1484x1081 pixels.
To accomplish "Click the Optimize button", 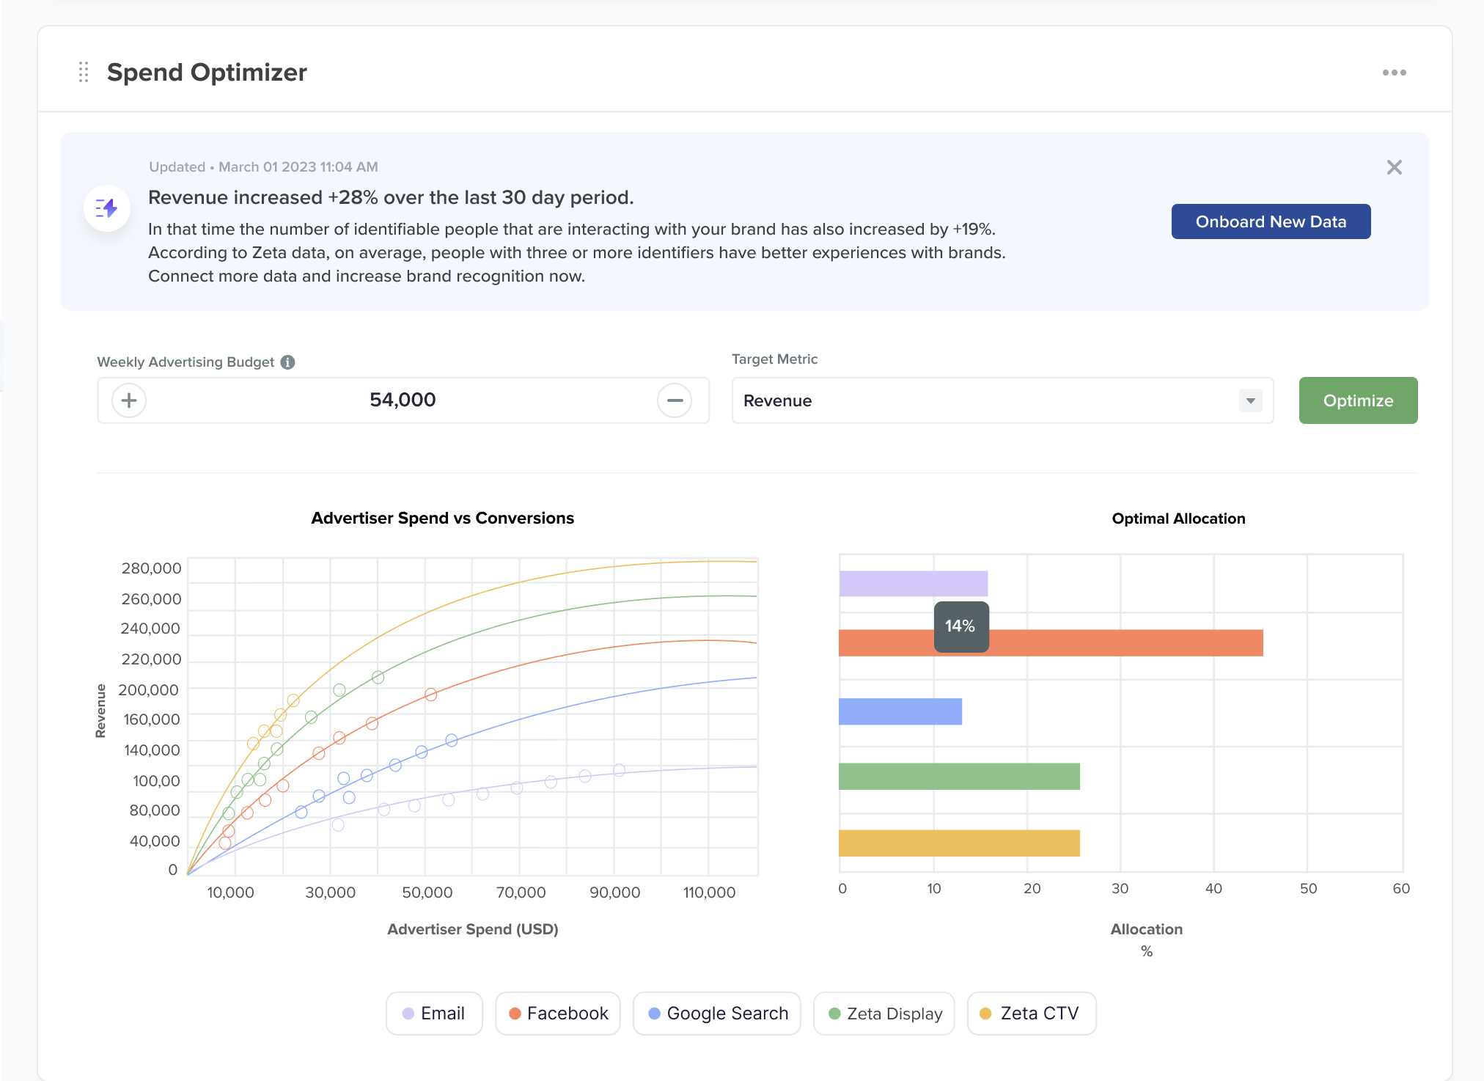I will point(1357,400).
